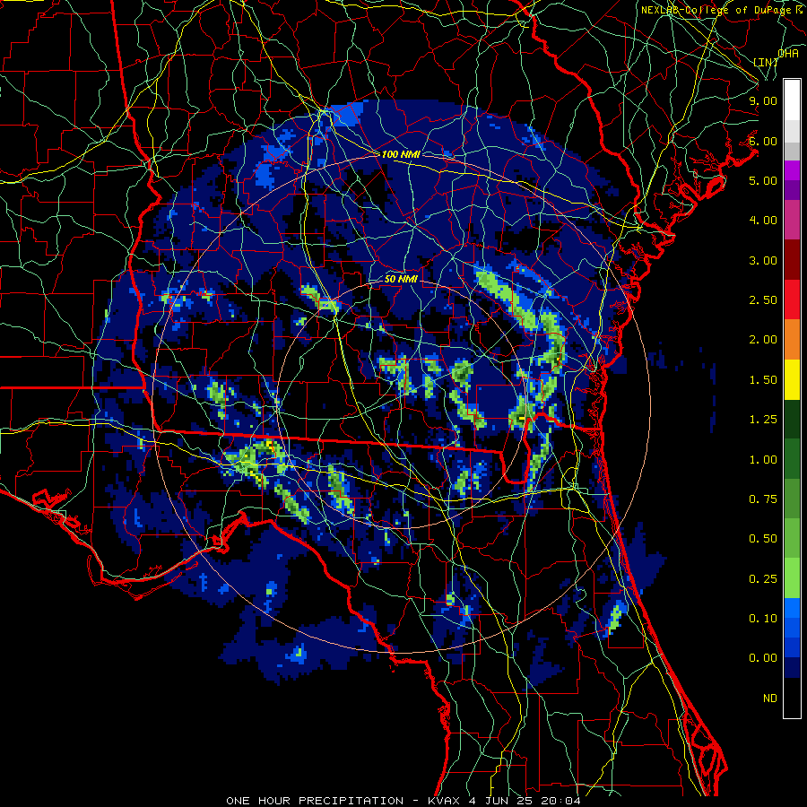Click the ND label on the legend
Viewport: 807px width, 807px height.
coord(770,699)
